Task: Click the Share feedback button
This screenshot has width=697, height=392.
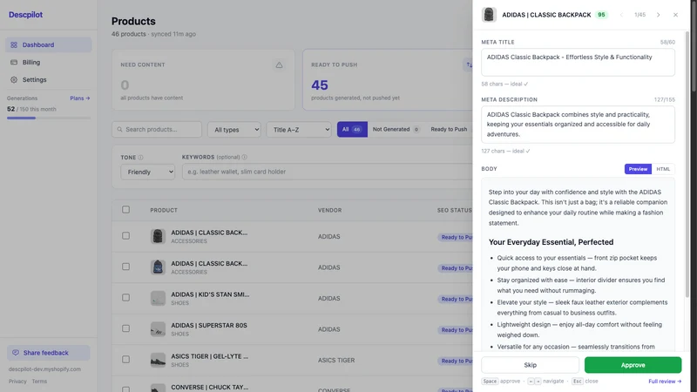Action: [x=49, y=353]
